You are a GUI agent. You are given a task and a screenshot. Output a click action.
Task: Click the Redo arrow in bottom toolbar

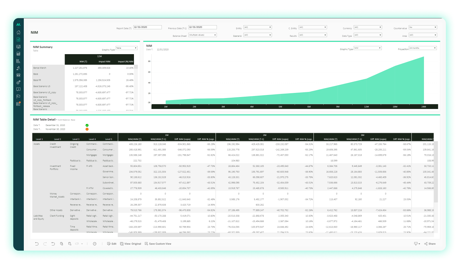[x=45, y=244]
